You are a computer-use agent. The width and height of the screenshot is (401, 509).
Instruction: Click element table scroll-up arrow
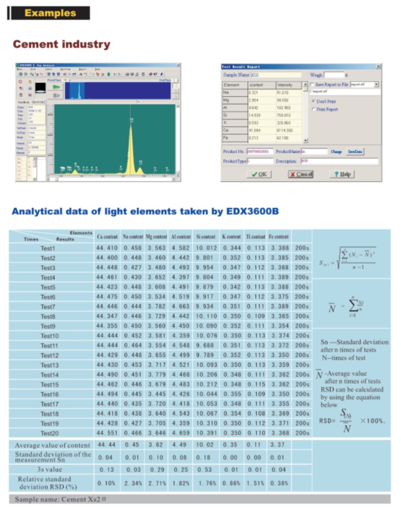point(305,84)
